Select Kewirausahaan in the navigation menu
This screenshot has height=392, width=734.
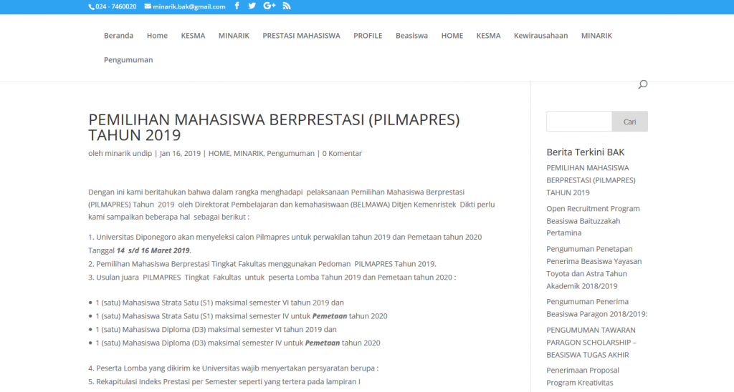[x=540, y=36]
